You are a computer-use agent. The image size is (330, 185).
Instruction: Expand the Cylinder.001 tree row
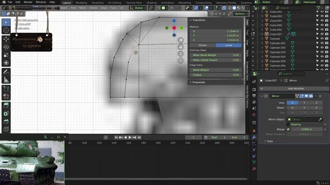click(x=262, y=43)
